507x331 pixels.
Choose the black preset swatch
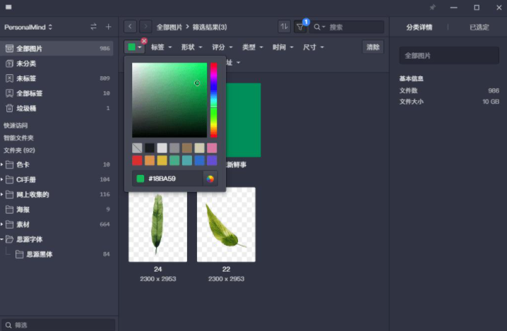[x=150, y=148]
